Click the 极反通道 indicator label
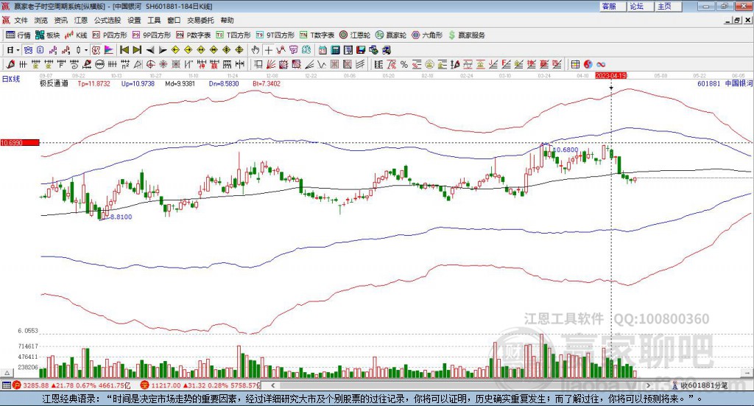The width and height of the screenshot is (754, 406). pos(54,83)
